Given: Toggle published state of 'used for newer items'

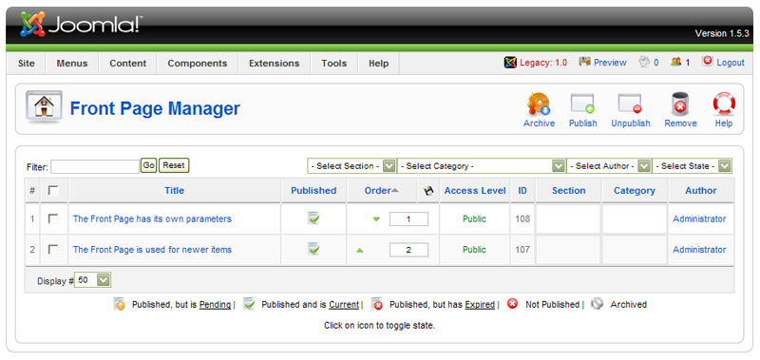Looking at the screenshot, I should (x=313, y=250).
